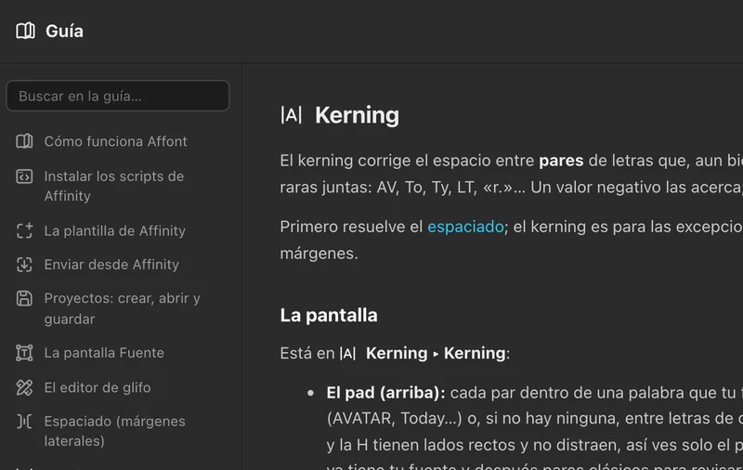The height and width of the screenshot is (470, 743).
Task: Click the bold 'El pad (arriba):' text
Action: 385,393
